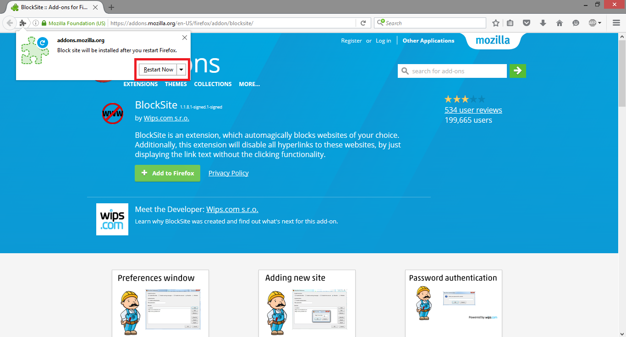Open the 534 user reviews link
Screen dimensions: 626x337
473,110
